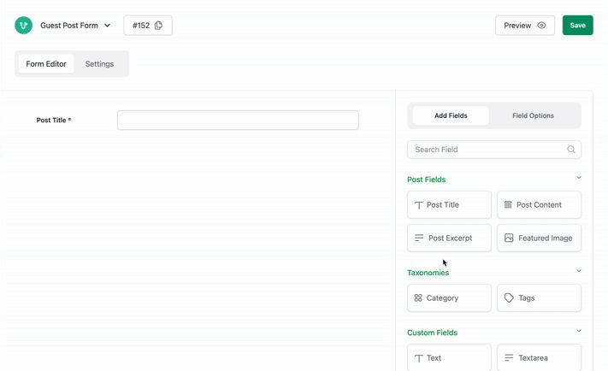Add the Text custom field
The width and height of the screenshot is (608, 371).
pyautogui.click(x=449, y=358)
